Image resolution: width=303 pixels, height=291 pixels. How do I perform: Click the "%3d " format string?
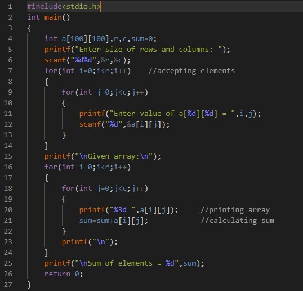[x=122, y=210]
